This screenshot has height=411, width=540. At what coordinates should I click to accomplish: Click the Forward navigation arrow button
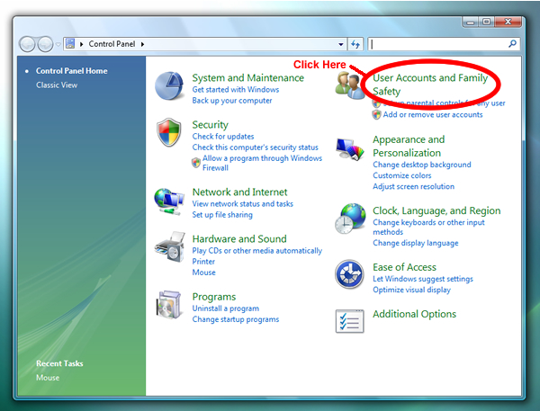pos(45,44)
